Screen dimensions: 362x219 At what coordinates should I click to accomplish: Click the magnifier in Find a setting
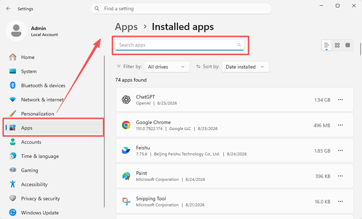coord(97,9)
